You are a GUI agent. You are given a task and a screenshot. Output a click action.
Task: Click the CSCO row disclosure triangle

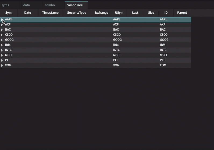[2, 35]
